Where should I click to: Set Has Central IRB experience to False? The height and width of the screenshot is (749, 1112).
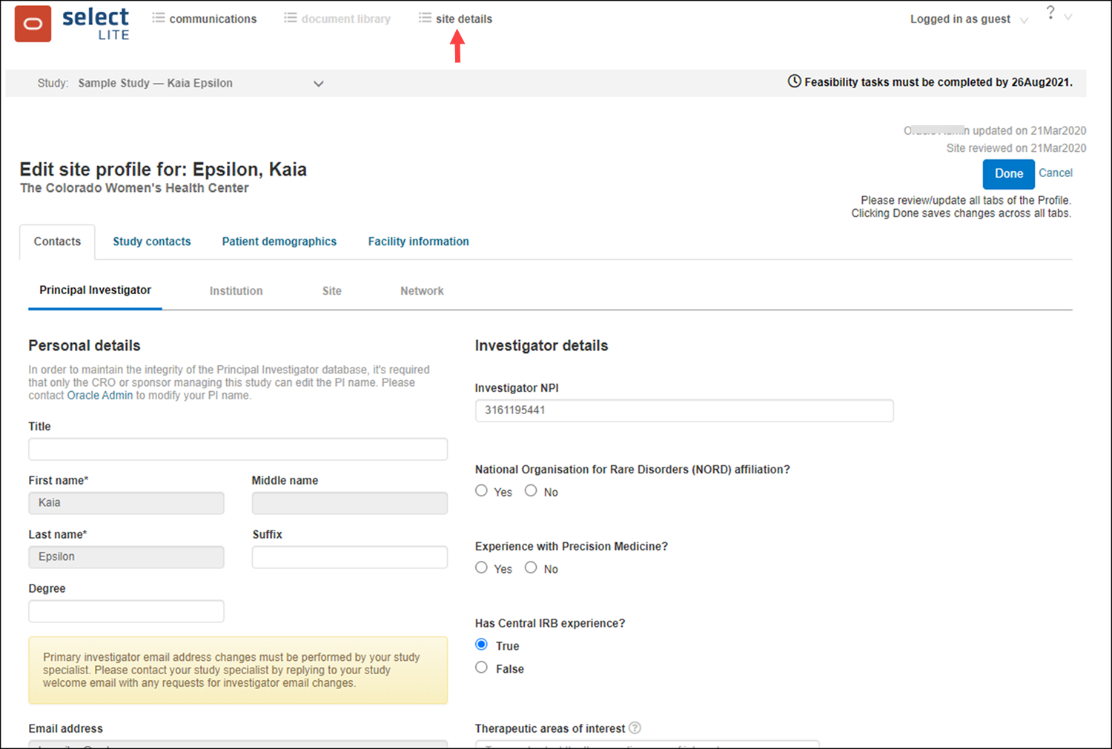[x=481, y=666]
